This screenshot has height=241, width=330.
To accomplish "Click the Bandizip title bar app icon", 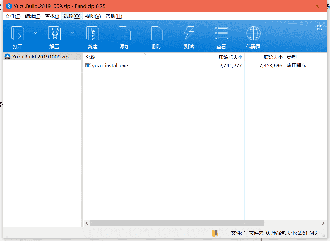I will point(9,6).
